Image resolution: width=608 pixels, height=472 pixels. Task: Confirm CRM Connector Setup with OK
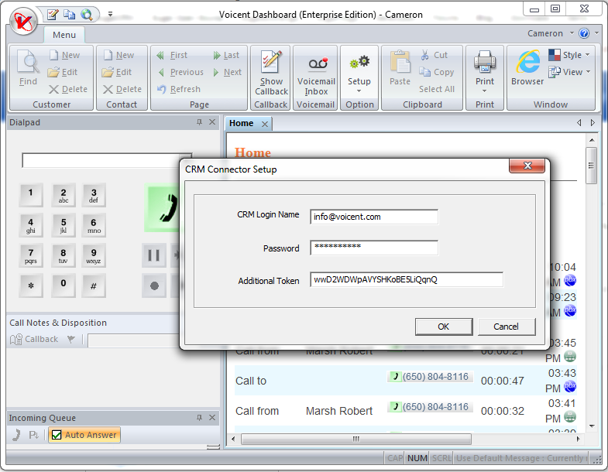(x=444, y=327)
